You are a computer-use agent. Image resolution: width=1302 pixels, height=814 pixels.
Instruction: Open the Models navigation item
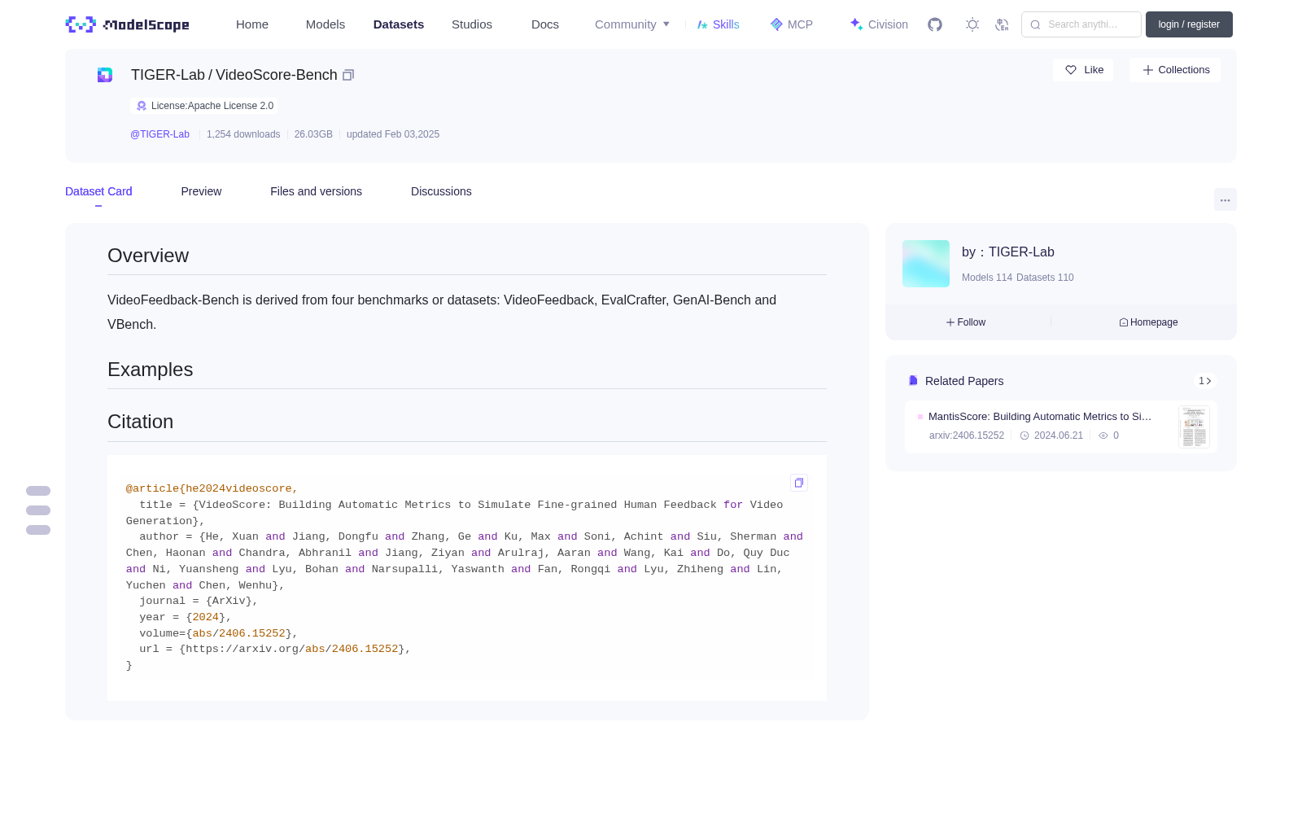coord(325,24)
